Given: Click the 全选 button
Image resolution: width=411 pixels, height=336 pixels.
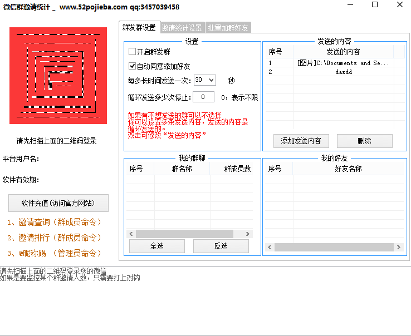Looking at the screenshot, I should [x=156, y=246].
